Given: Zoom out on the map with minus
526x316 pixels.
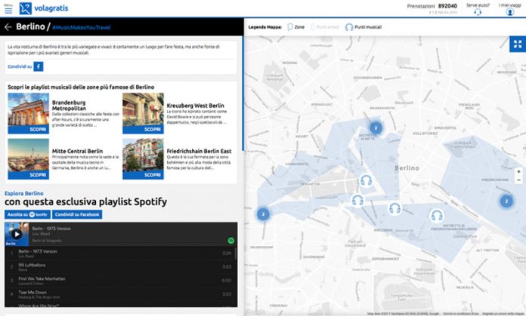Looking at the screenshot, I should (x=518, y=180).
